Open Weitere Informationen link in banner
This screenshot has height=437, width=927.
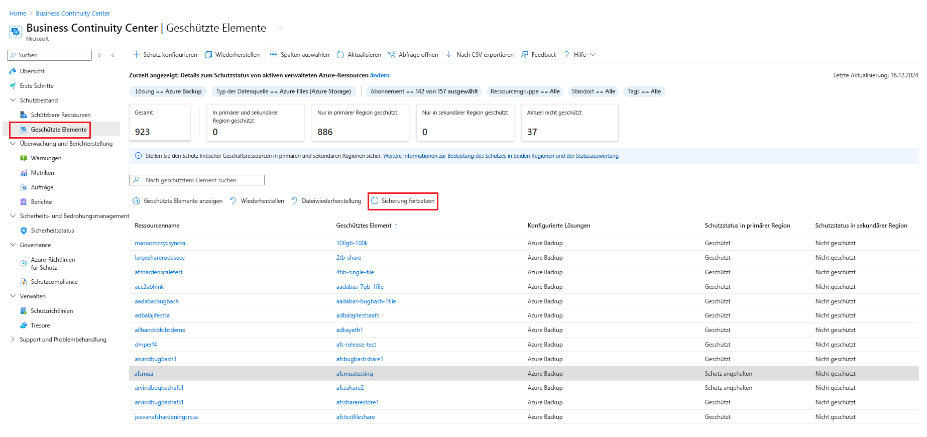501,156
